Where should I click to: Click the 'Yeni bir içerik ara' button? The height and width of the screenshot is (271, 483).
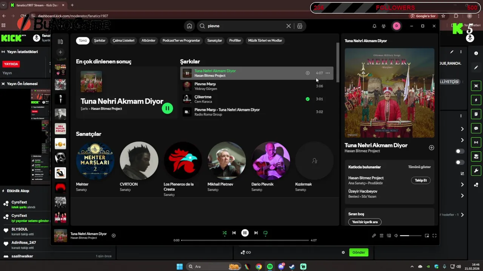[x=365, y=222]
